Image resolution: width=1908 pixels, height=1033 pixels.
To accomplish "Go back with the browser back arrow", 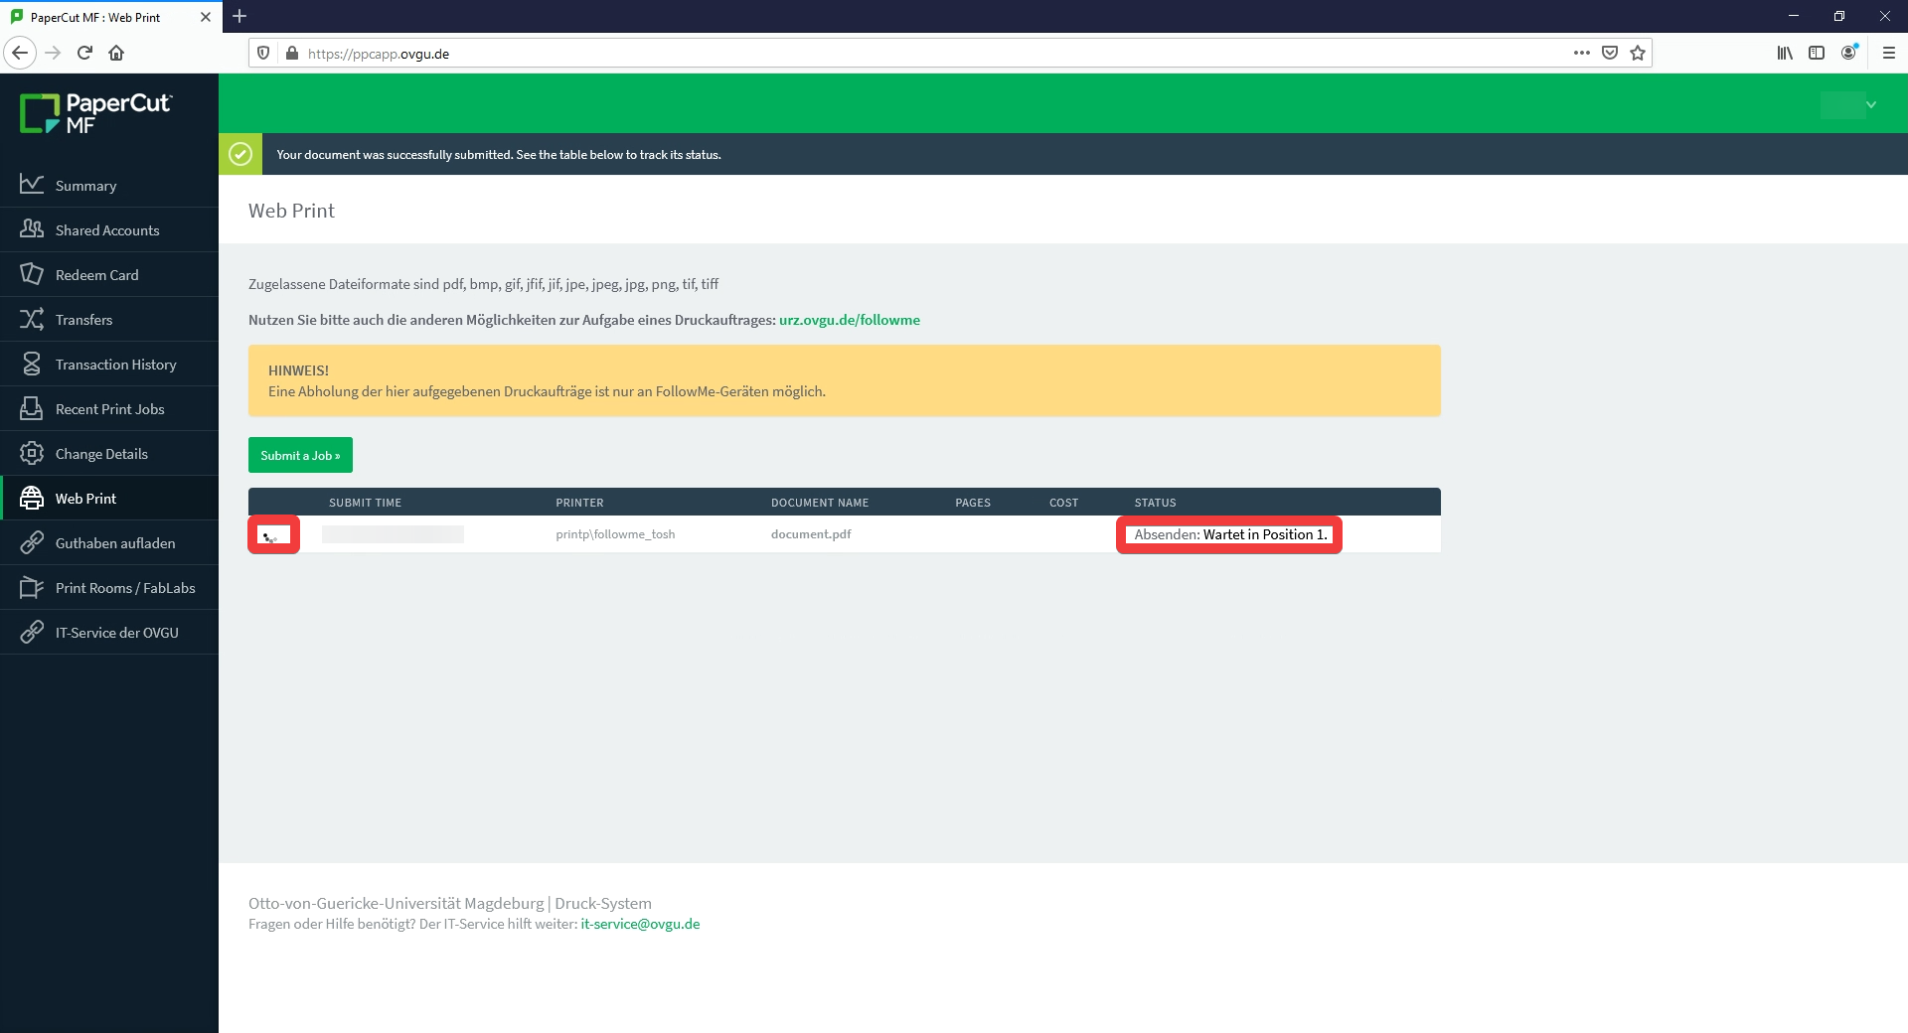I will [20, 53].
